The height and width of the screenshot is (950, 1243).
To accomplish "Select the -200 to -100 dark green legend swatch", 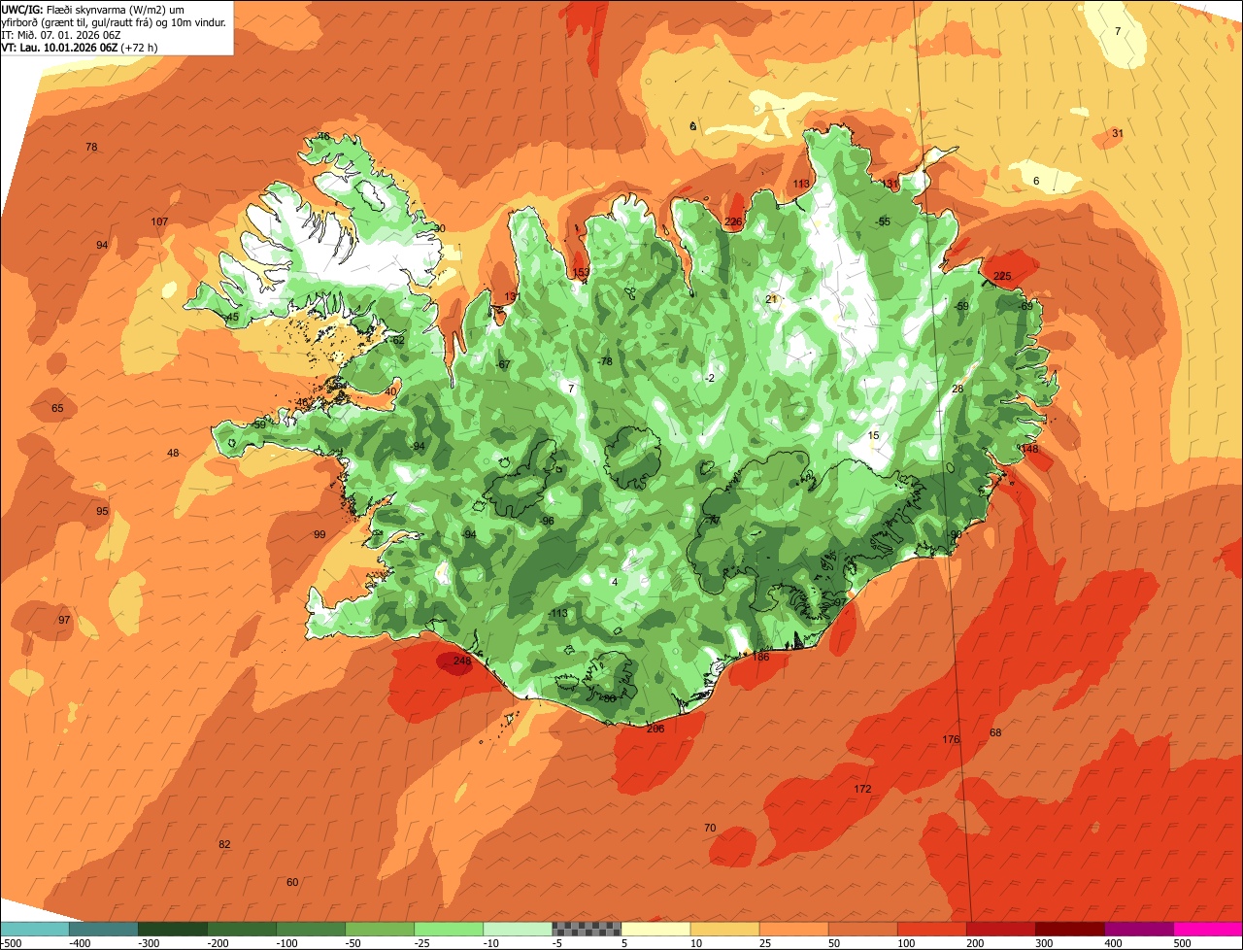I will click(242, 929).
